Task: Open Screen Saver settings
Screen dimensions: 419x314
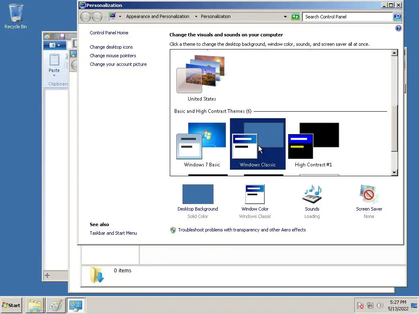Action: pyautogui.click(x=369, y=201)
